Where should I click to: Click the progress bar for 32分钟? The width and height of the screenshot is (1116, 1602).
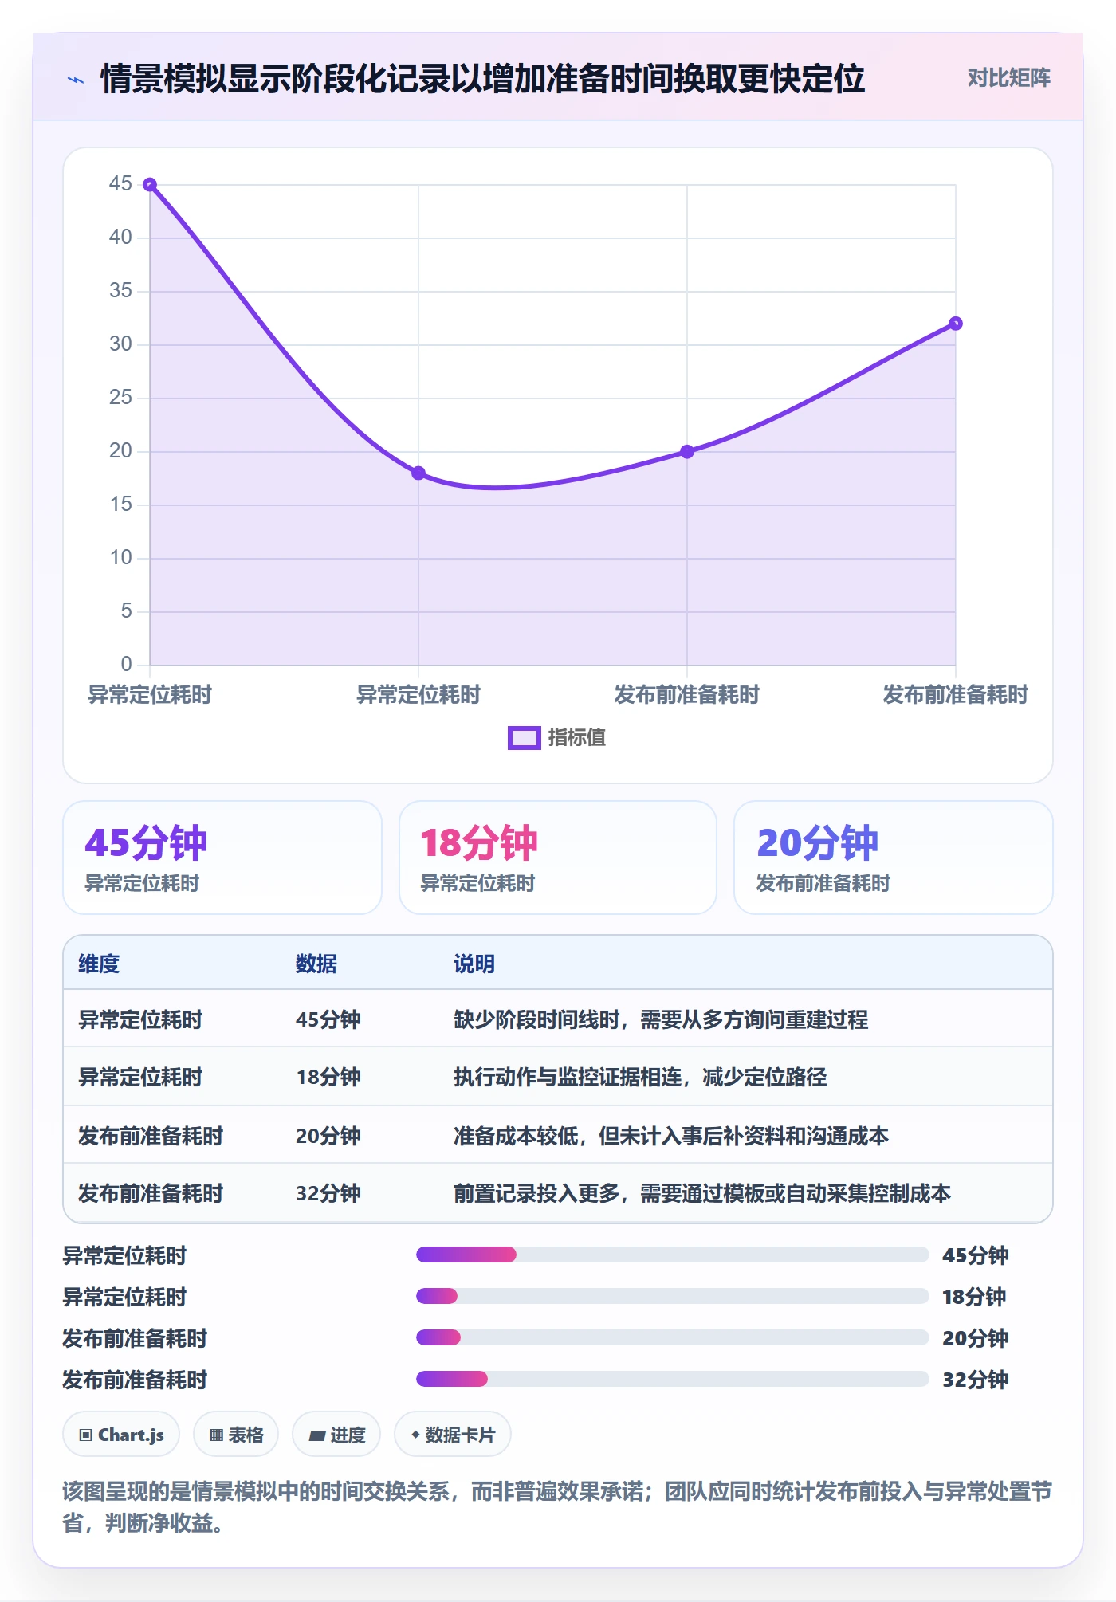click(672, 1380)
